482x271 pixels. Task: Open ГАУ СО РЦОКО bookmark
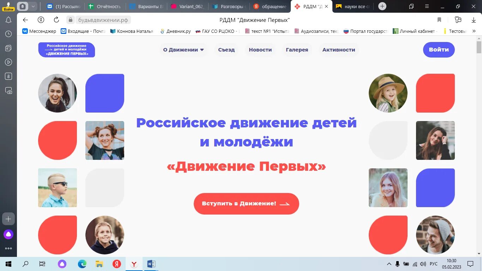pos(218,31)
